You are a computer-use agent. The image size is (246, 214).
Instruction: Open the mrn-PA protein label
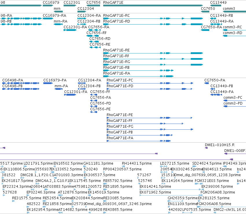[61, 86]
